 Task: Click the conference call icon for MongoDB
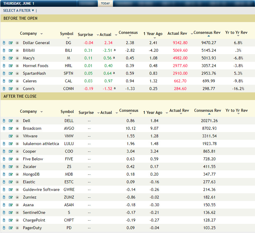click(x=4, y=174)
